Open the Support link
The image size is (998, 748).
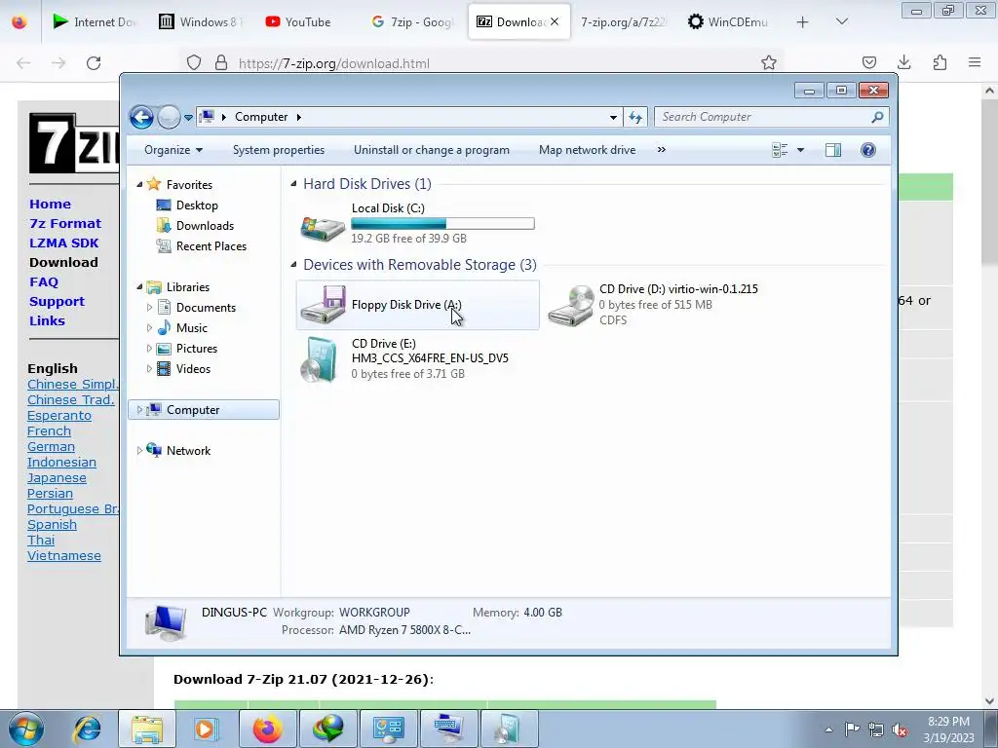pos(57,302)
